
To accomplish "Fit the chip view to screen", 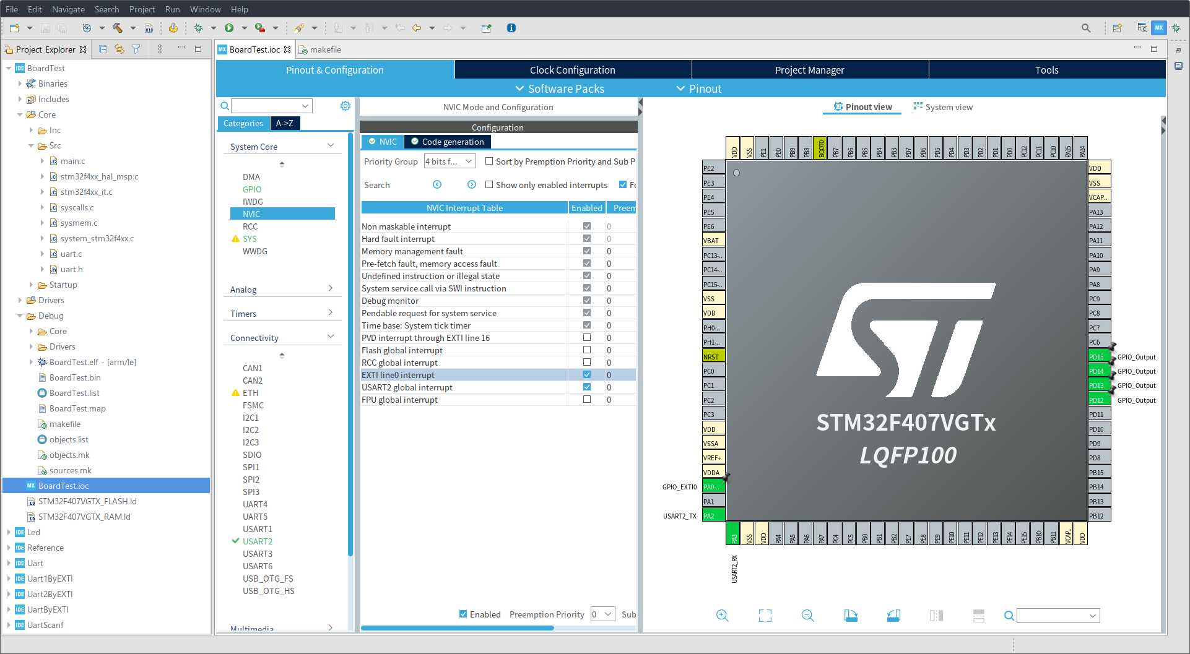I will (x=765, y=616).
